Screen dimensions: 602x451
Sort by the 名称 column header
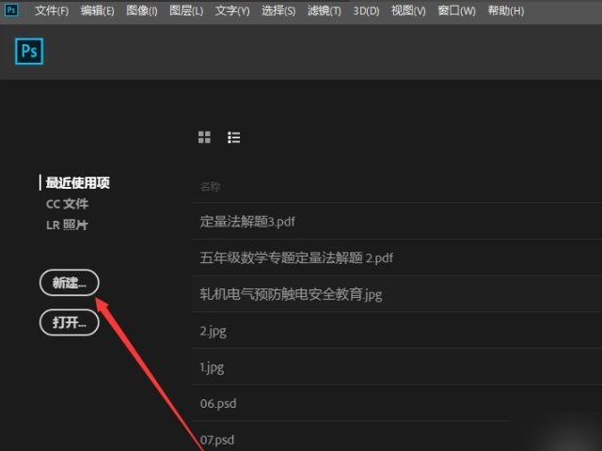point(210,187)
